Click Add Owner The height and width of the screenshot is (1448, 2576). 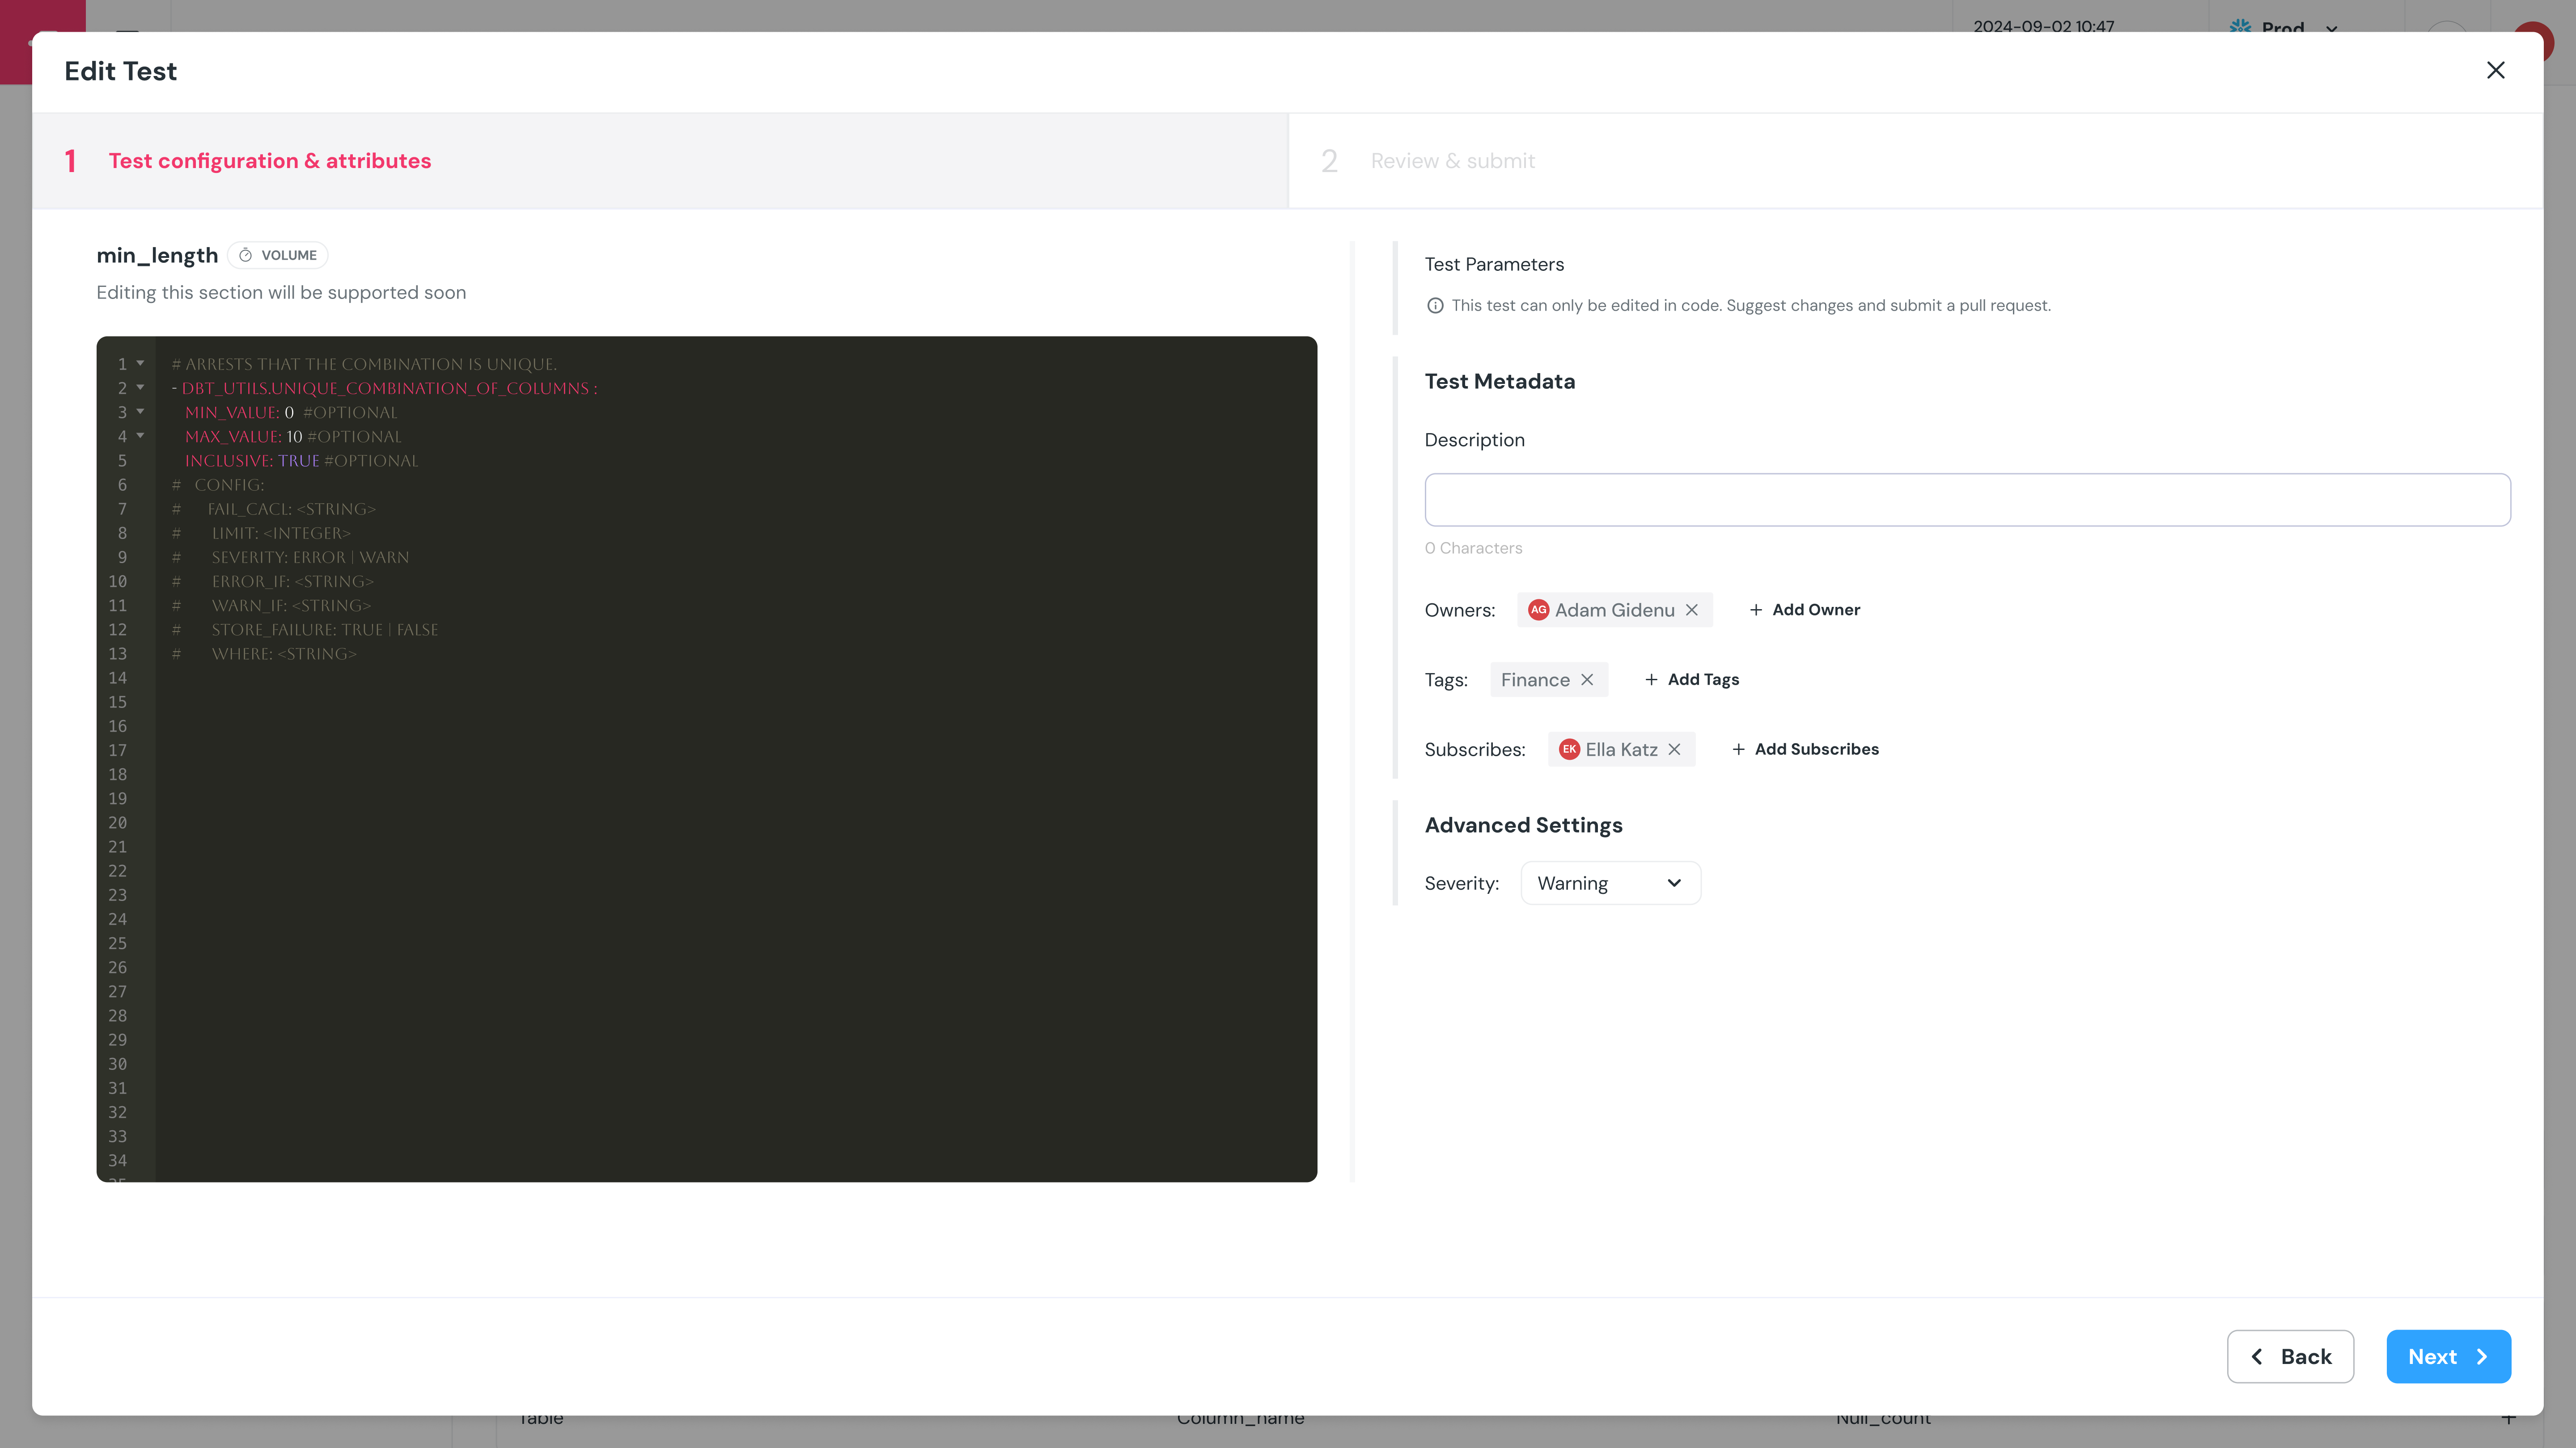tap(1804, 610)
